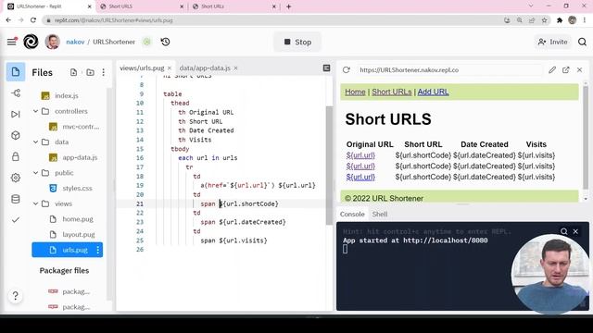Viewport: 593px width, 333px height.
Task: Open mvc-contr... file in file tree
Action: coord(81,127)
